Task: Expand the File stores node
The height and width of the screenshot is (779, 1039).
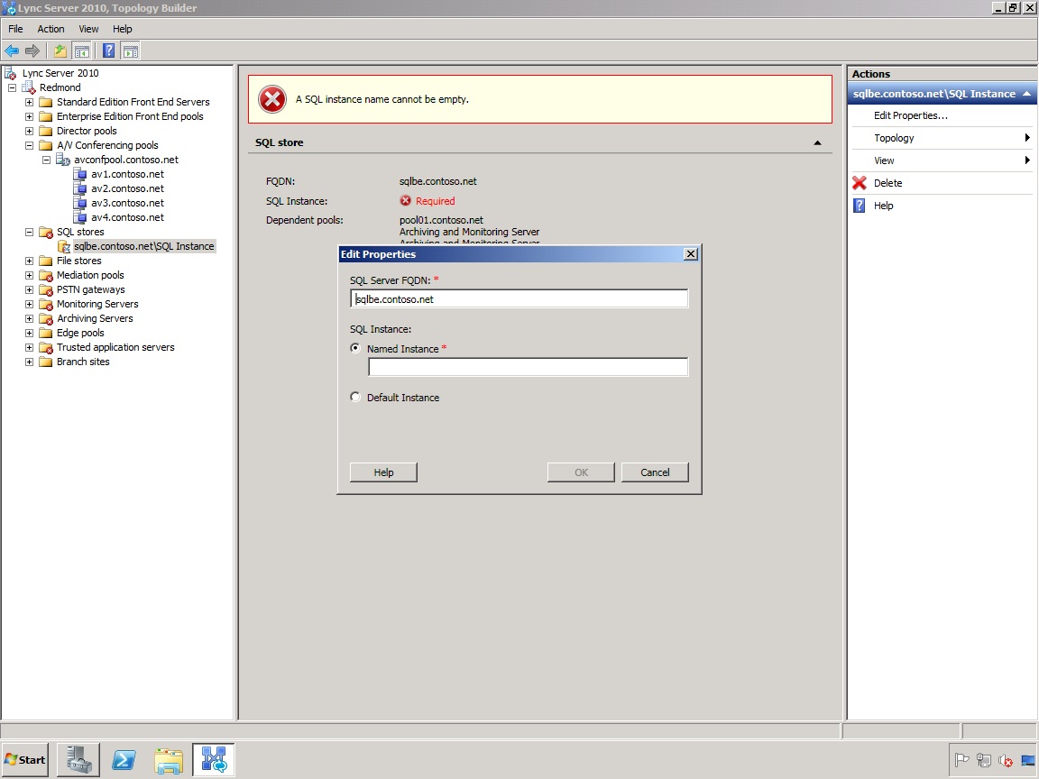Action: (29, 261)
